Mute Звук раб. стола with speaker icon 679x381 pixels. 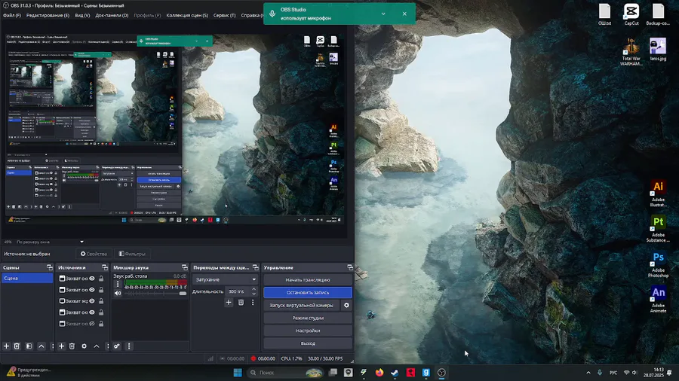[118, 294]
